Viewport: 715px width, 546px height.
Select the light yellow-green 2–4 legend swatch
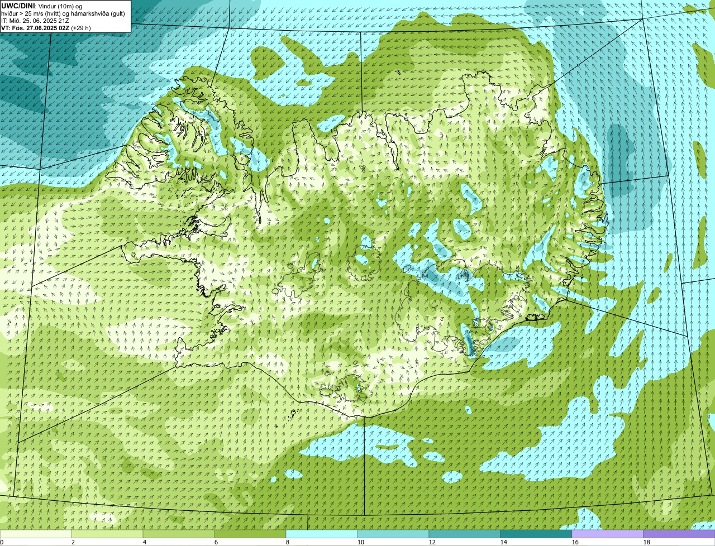pyautogui.click(x=107, y=534)
